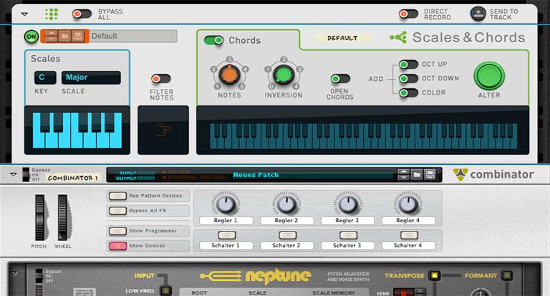Click the neptune logo
Screen dimensions: 550x296
(256, 276)
